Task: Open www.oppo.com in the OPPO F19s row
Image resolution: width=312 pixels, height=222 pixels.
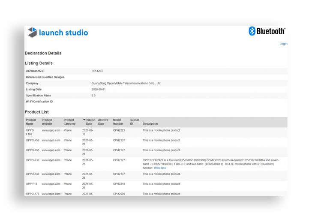Action: (x=51, y=130)
